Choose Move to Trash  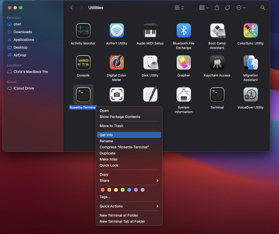pos(129,126)
